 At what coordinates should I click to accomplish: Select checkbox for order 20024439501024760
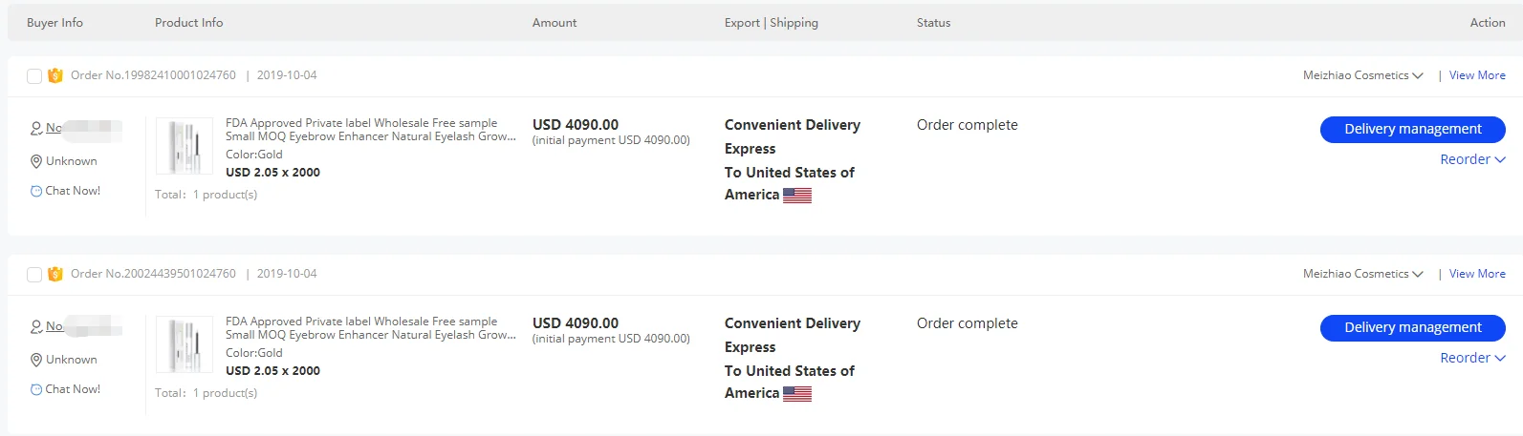34,274
